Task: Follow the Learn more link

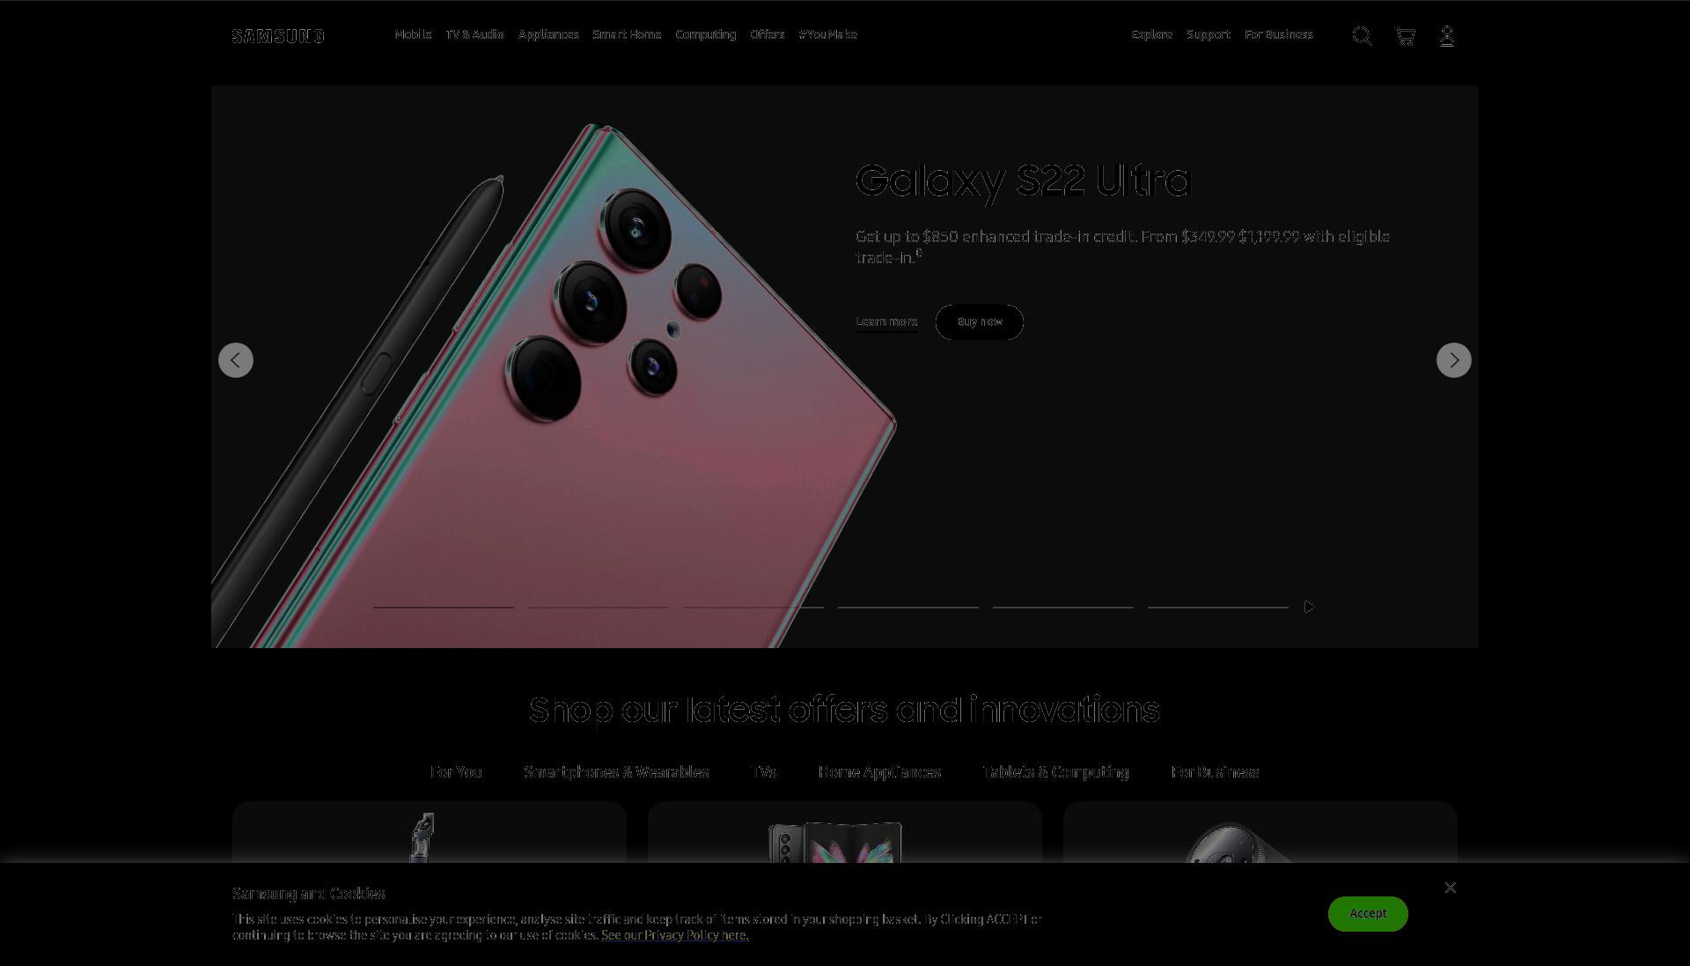Action: [x=886, y=322]
